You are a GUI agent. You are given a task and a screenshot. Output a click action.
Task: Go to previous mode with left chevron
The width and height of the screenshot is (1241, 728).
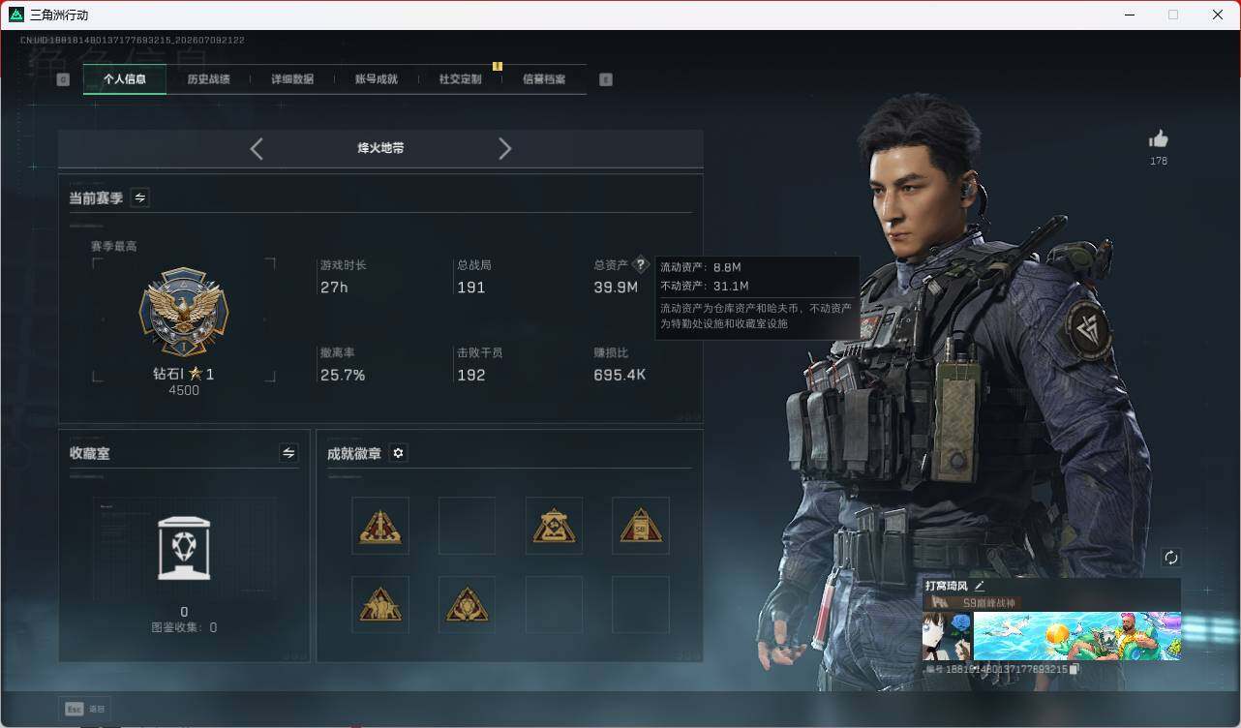pos(257,148)
